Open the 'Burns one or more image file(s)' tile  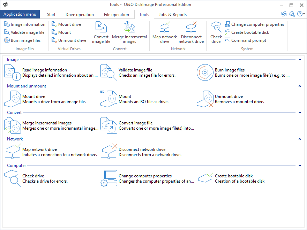[x=243, y=72]
